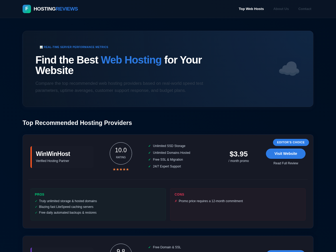Click Free daily automated backups & restores
The image size is (336, 252).
pyautogui.click(x=68, y=213)
